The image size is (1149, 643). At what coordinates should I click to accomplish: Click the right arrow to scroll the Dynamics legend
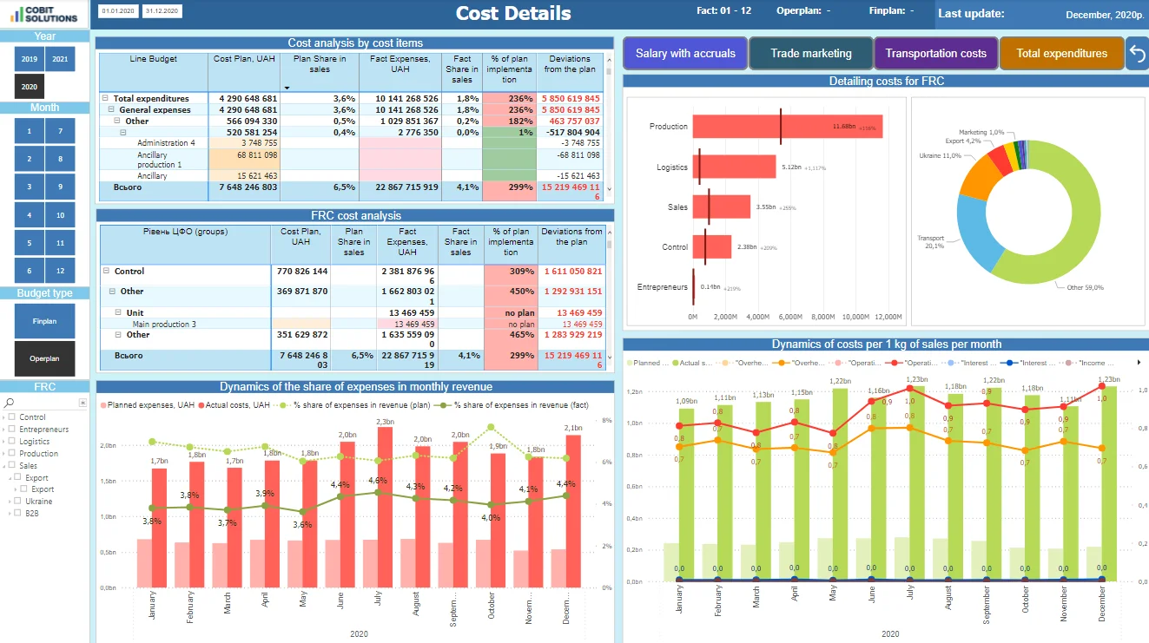1139,363
